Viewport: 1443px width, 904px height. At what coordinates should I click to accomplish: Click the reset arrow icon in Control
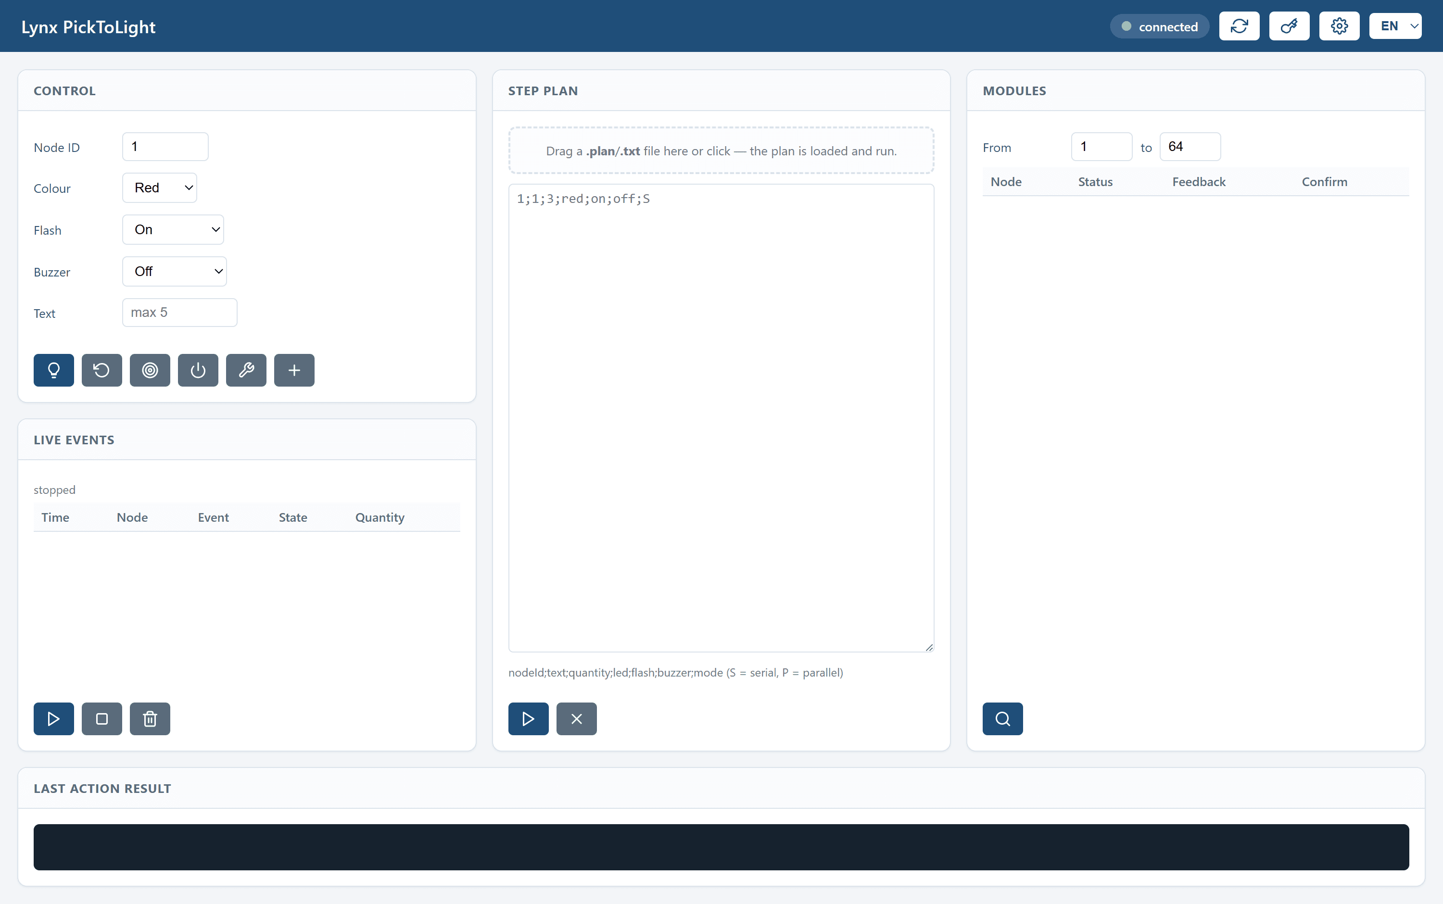[101, 370]
